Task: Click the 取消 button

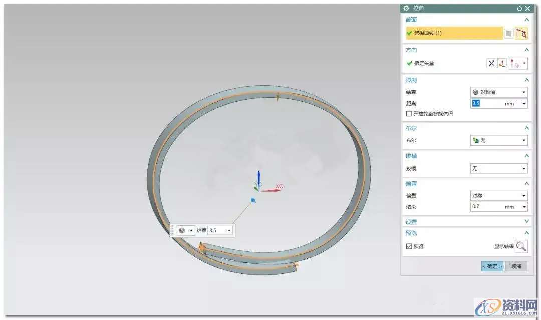Action: pyautogui.click(x=516, y=266)
